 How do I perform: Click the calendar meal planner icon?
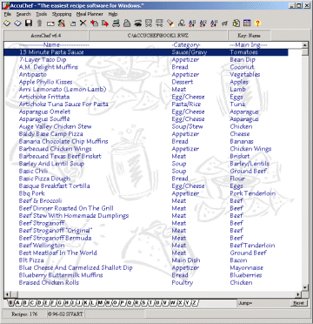coord(247,24)
